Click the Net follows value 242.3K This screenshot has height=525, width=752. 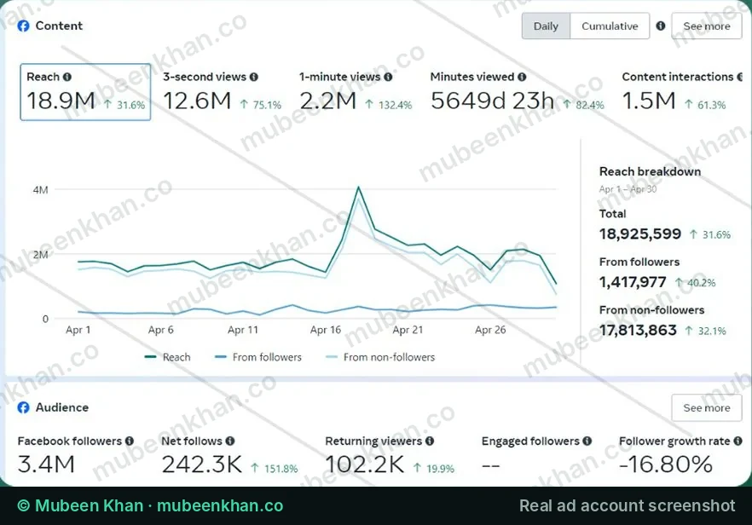tap(201, 464)
